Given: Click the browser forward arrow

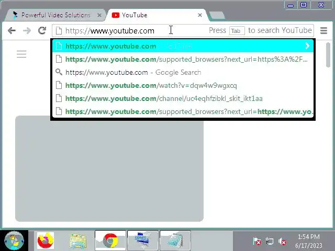Looking at the screenshot, I should (x=27, y=31).
